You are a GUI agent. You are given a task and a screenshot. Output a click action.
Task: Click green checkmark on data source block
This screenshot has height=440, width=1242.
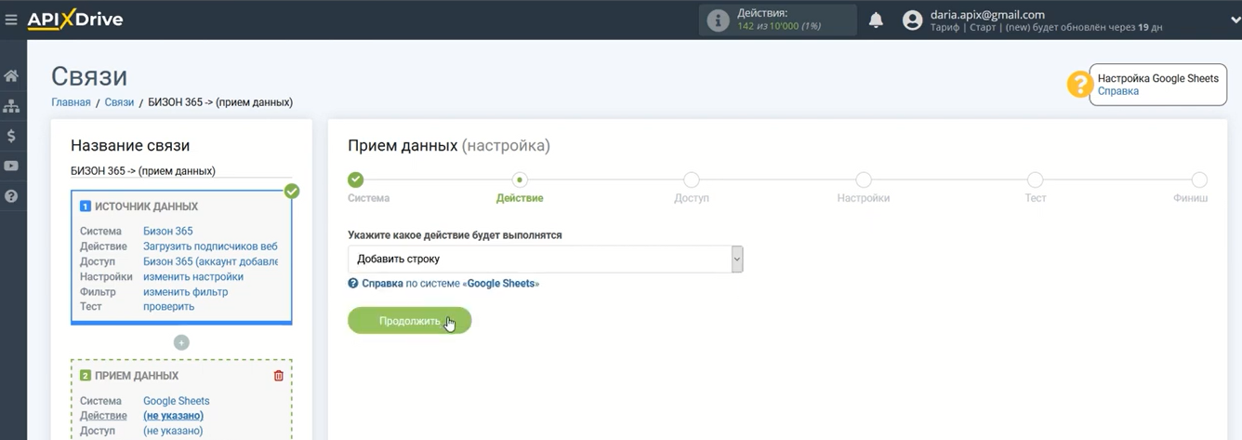coord(292,191)
